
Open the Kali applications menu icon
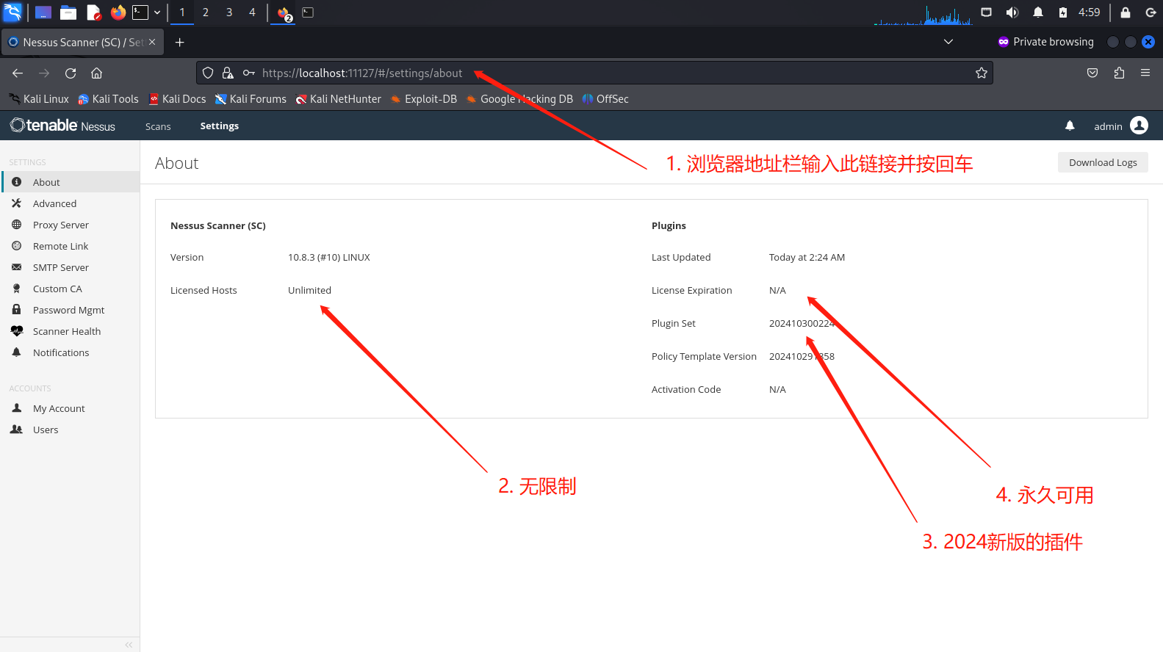click(12, 12)
